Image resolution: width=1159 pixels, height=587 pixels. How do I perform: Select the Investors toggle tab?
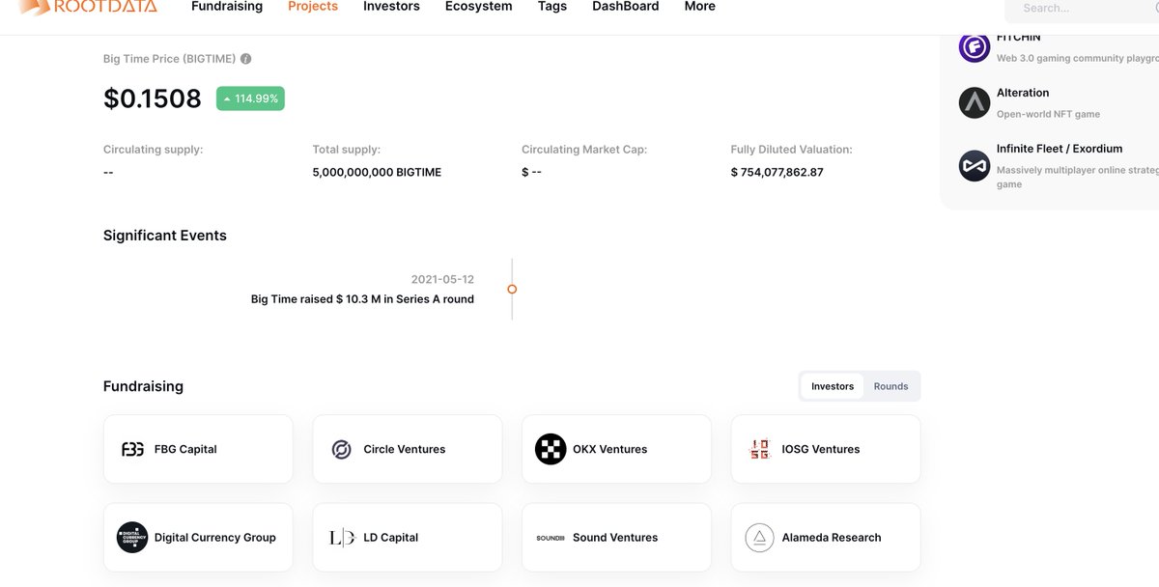tap(833, 386)
